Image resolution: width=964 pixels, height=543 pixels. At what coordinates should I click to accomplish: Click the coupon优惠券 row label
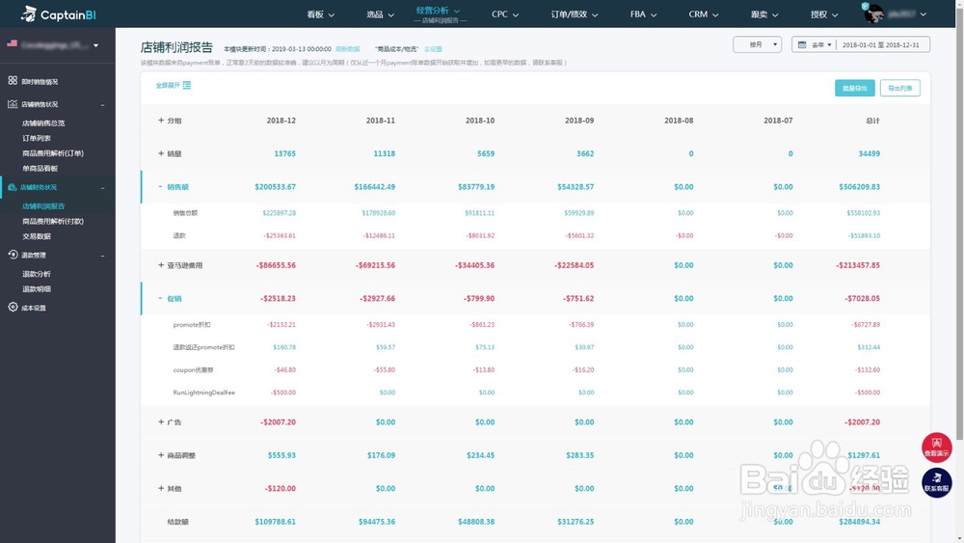click(193, 370)
